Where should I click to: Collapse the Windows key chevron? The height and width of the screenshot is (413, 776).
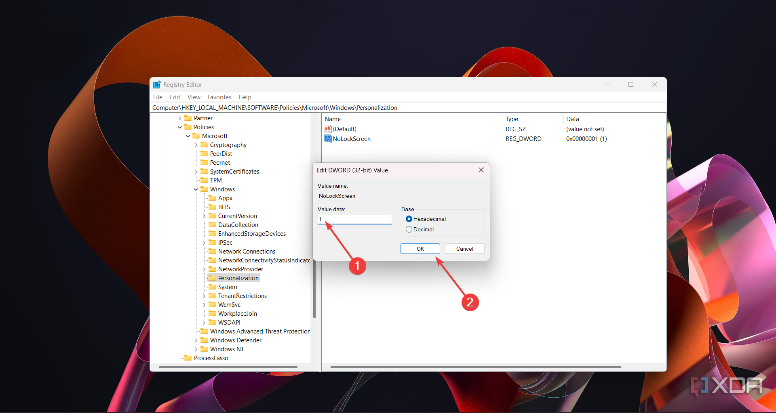tap(196, 189)
